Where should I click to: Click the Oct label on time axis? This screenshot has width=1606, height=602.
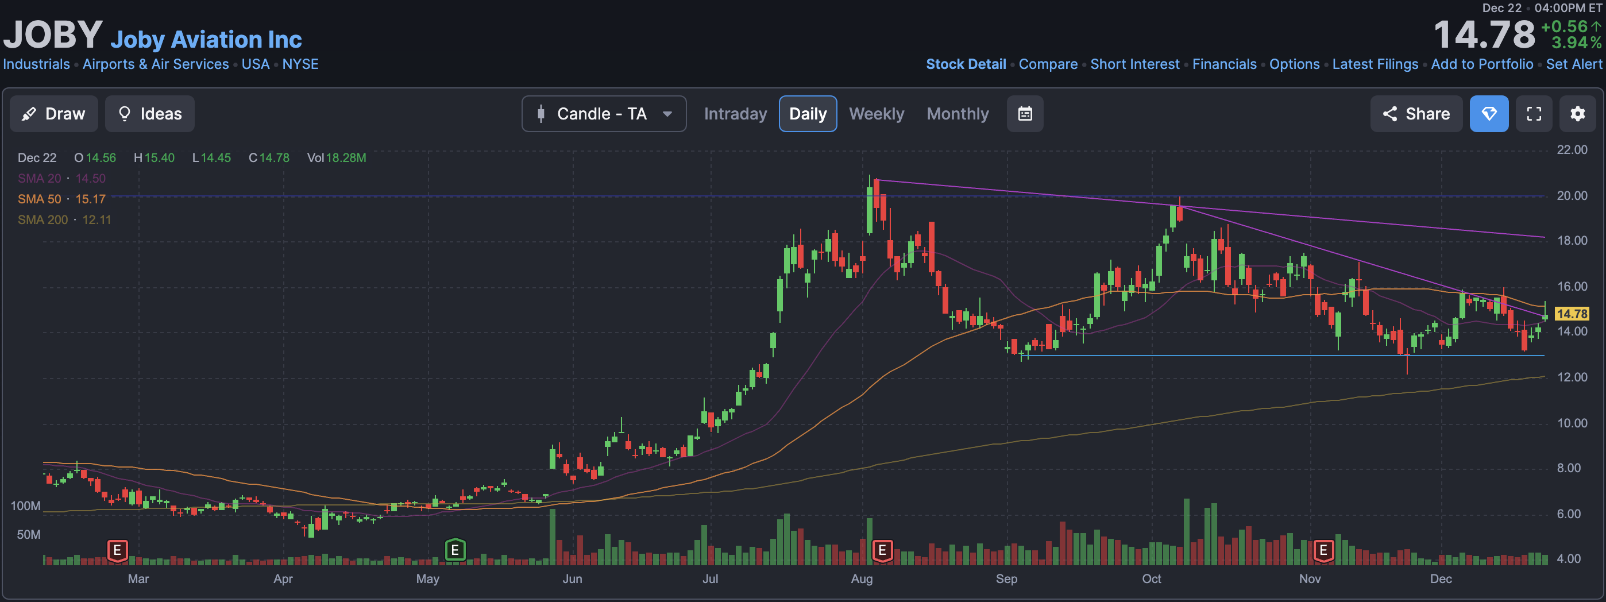(1151, 579)
